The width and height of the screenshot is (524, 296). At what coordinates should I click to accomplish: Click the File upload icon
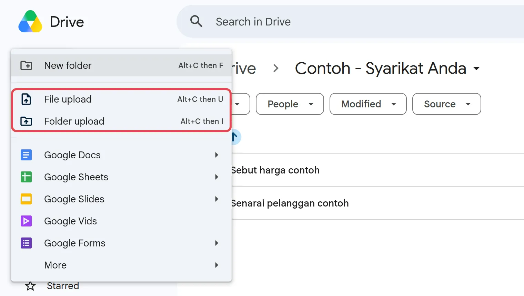pyautogui.click(x=26, y=99)
